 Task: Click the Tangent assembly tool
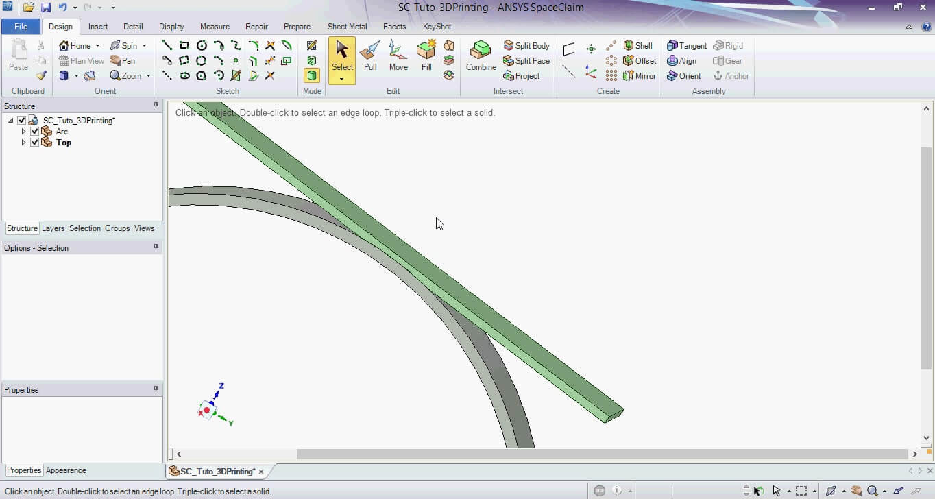point(687,46)
